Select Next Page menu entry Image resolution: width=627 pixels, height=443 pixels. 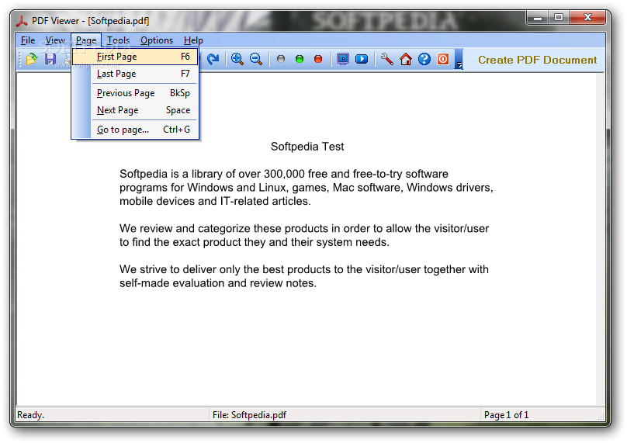tap(135, 110)
